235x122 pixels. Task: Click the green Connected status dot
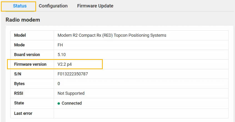[x=59, y=104]
